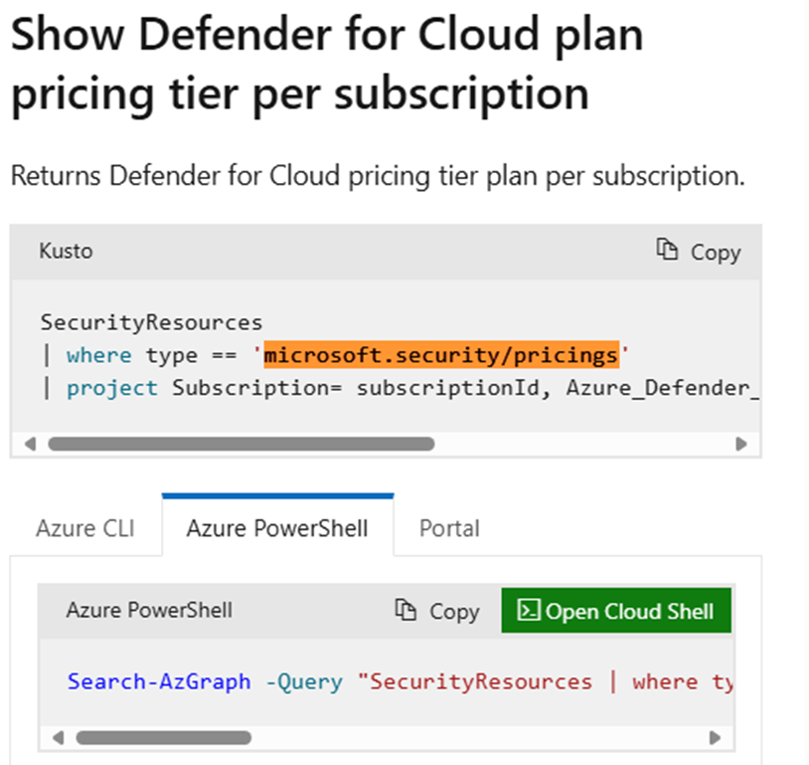Image resolution: width=809 pixels, height=765 pixels.
Task: Click 'project' keyword in Kusto query
Action: click(112, 388)
